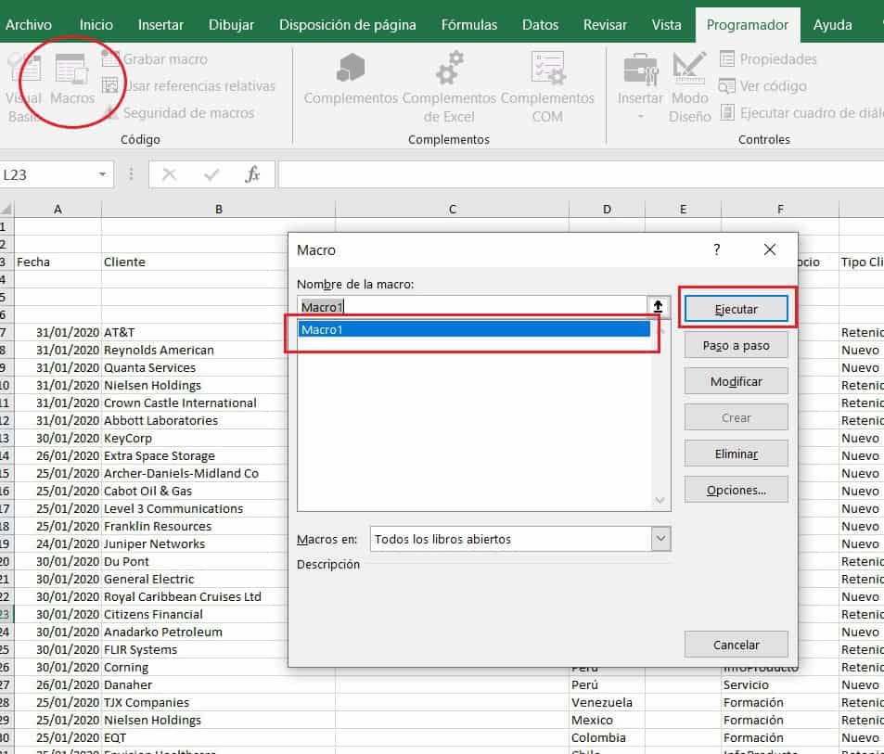Open the Complementos add-ins icon

[351, 80]
